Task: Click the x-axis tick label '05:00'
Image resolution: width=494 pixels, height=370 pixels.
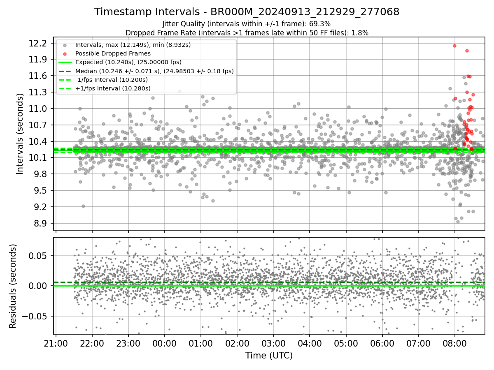Action: point(346,342)
